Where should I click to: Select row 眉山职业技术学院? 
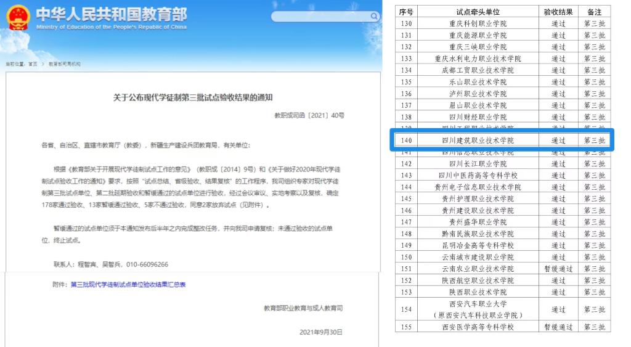[503, 105]
